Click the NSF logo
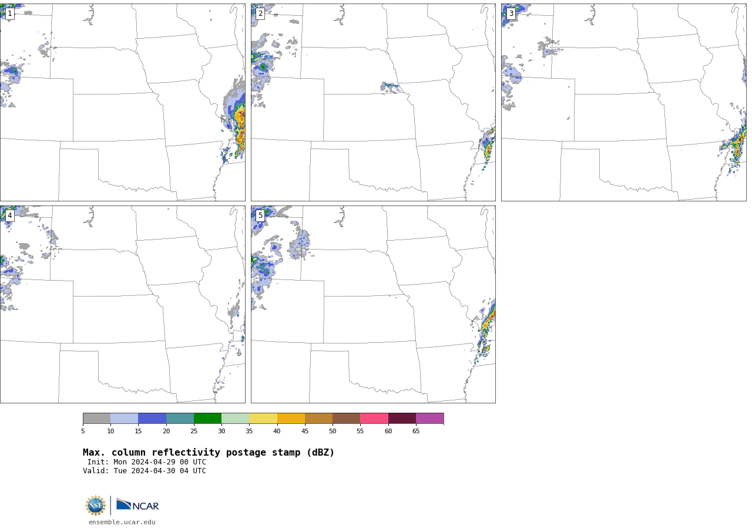The width and height of the screenshot is (752, 529). point(96,506)
